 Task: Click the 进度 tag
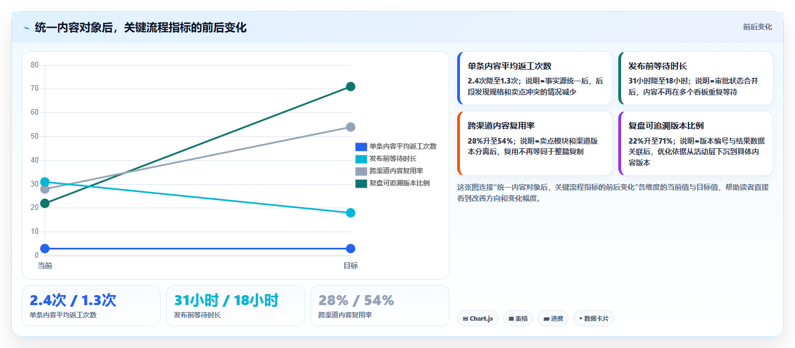pos(554,318)
